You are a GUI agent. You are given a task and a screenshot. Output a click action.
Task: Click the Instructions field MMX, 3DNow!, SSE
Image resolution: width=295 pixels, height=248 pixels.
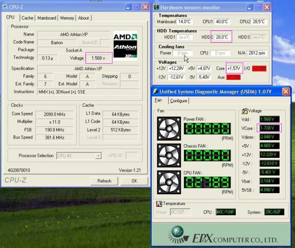click(x=88, y=92)
